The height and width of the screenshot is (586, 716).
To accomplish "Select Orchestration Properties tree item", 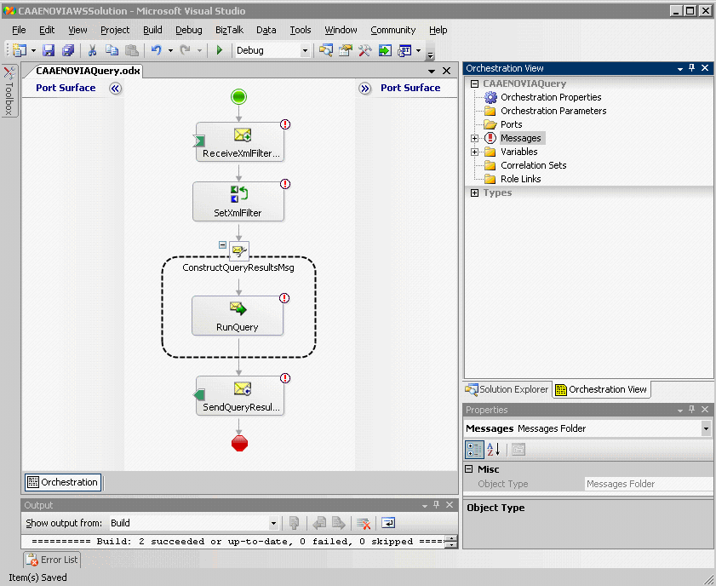I will (551, 97).
